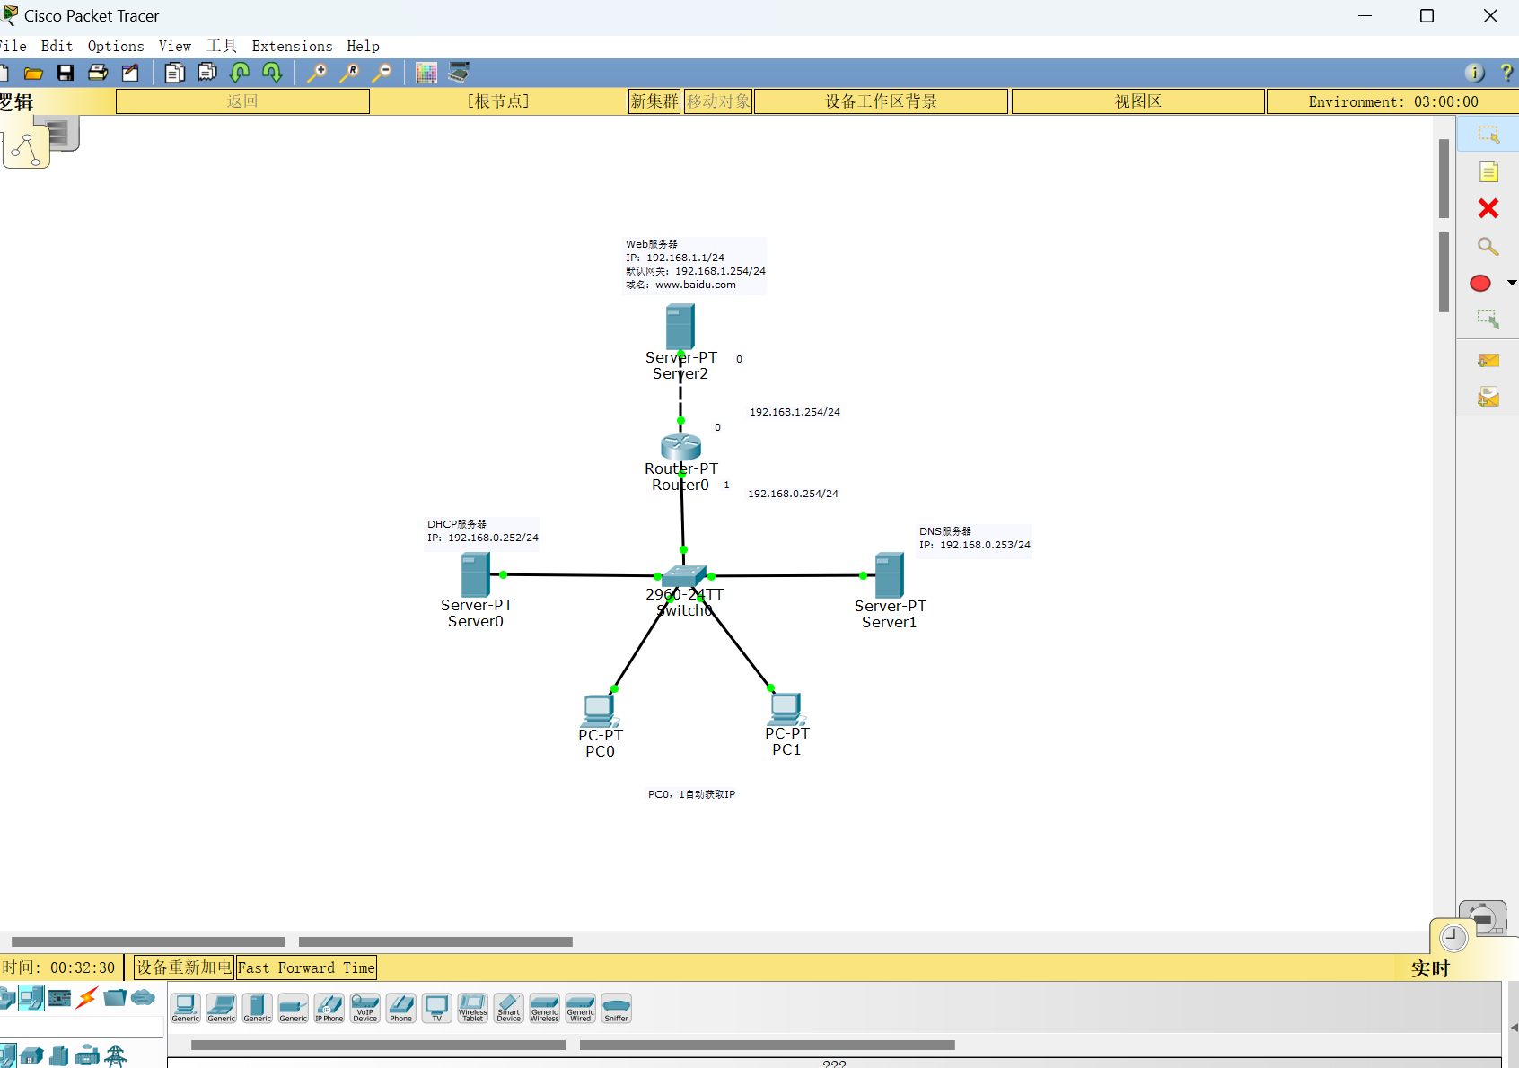Open the Edit menu
Viewport: 1519px width, 1068px height.
57,46
